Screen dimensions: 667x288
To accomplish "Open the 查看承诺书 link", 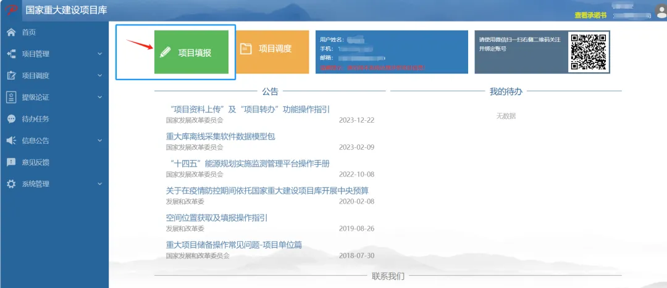I will (x=590, y=15).
